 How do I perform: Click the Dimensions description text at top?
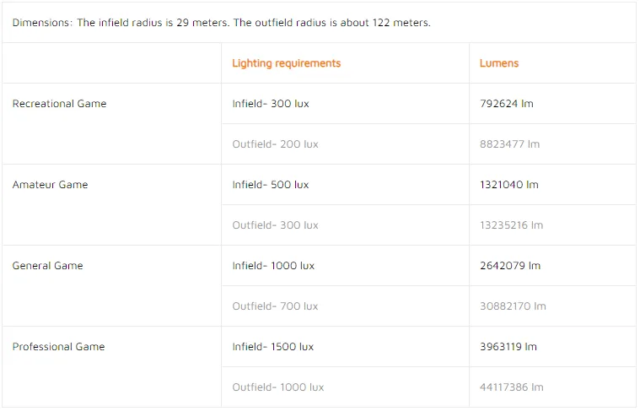tap(221, 23)
